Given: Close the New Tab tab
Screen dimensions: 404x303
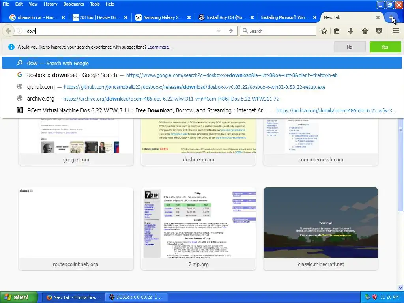Looking at the screenshot, I should pyautogui.click(x=378, y=17).
